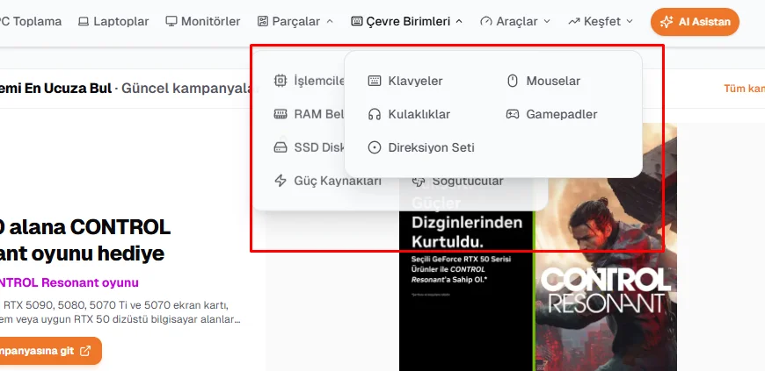Click external link icon on campaign button

coord(85,351)
